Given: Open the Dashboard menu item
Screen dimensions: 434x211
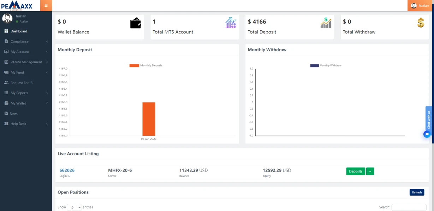Looking at the screenshot, I should [x=26, y=31].
